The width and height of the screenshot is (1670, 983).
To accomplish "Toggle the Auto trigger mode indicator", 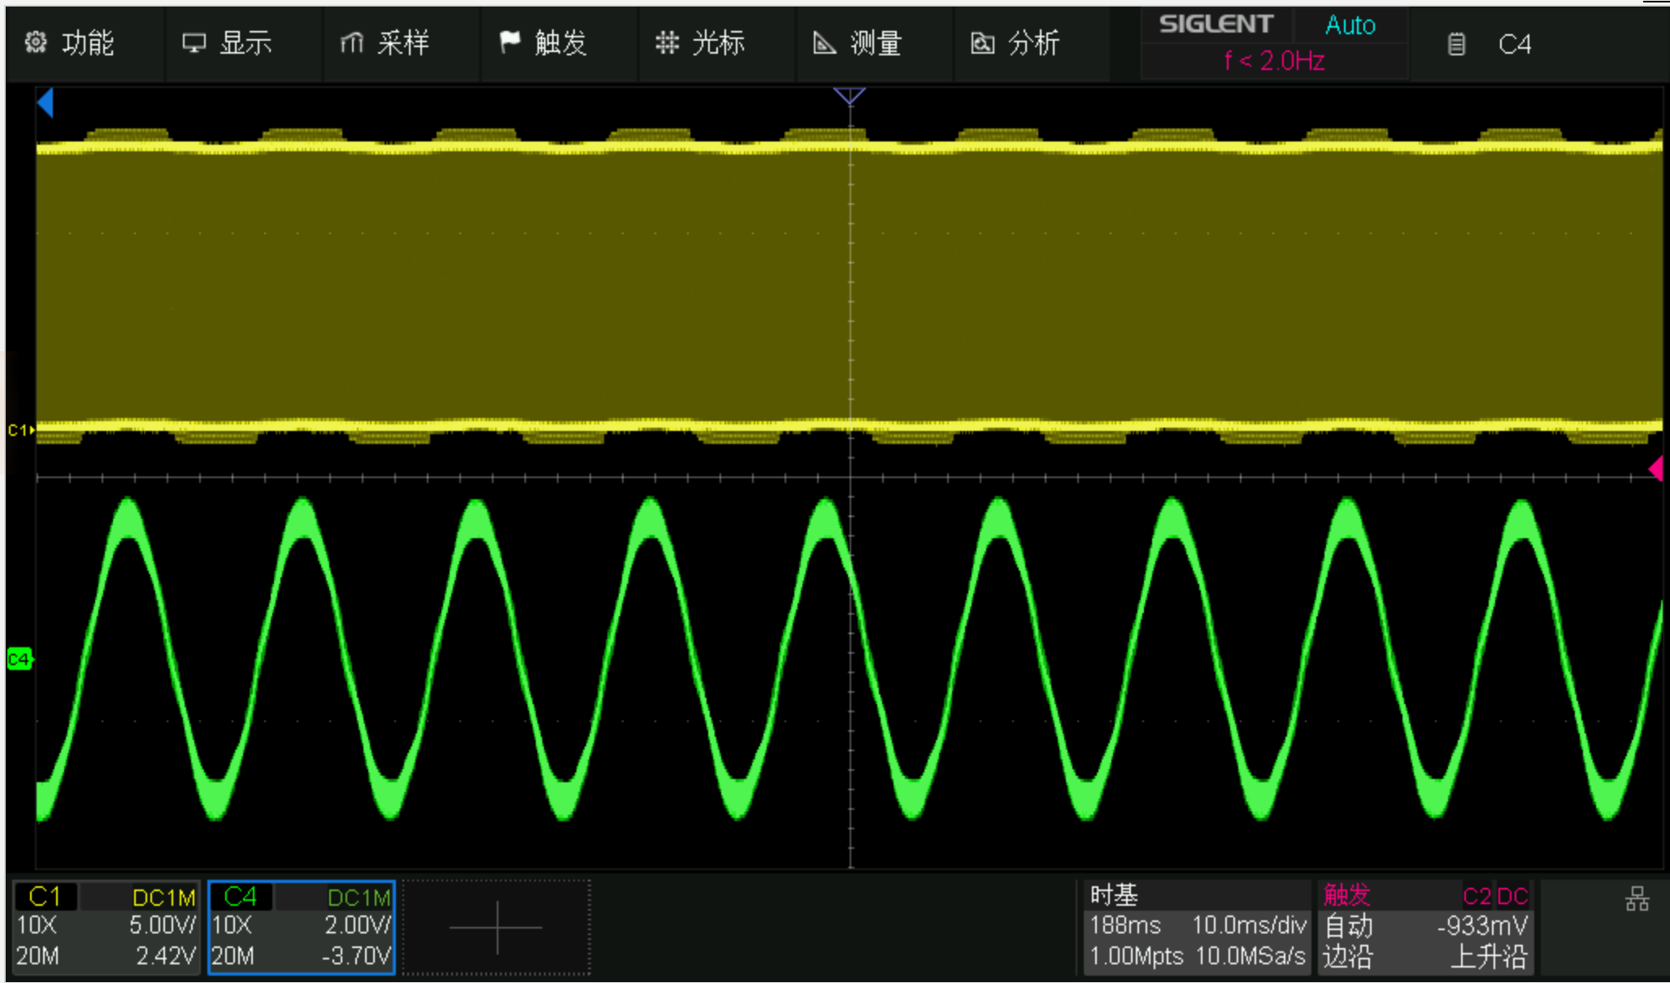I will tap(1350, 25).
